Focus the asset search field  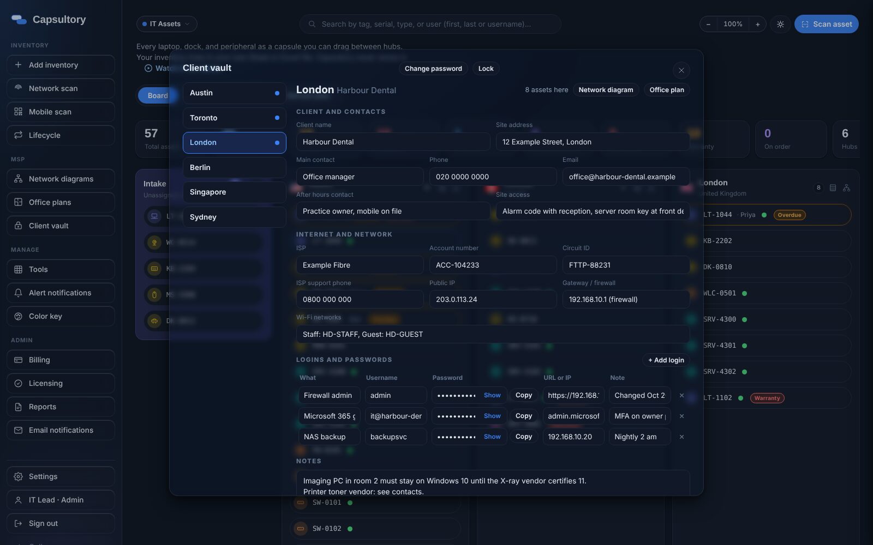[430, 24]
